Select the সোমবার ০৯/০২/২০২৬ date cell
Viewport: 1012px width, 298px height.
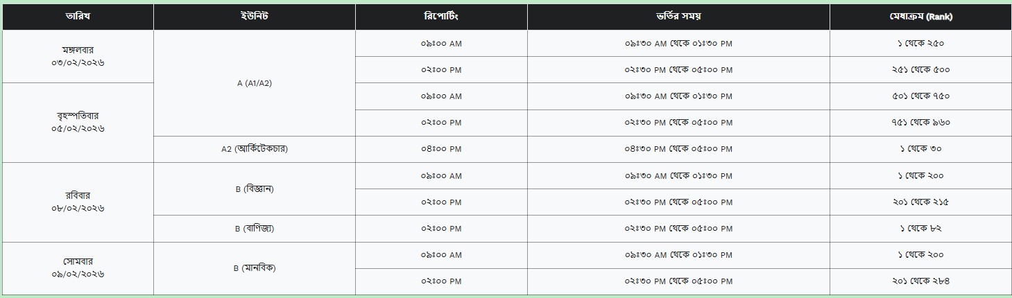pos(78,268)
